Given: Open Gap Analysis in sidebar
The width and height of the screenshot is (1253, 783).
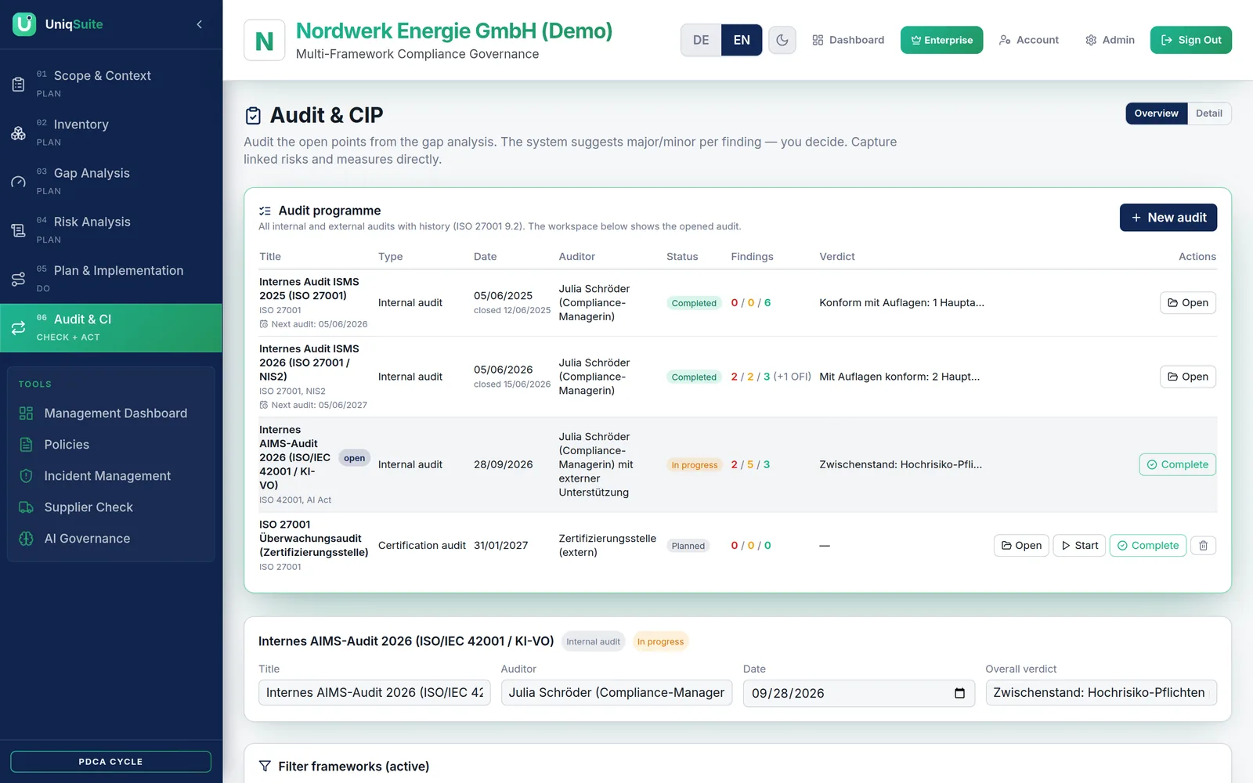Looking at the screenshot, I should pyautogui.click(x=111, y=181).
